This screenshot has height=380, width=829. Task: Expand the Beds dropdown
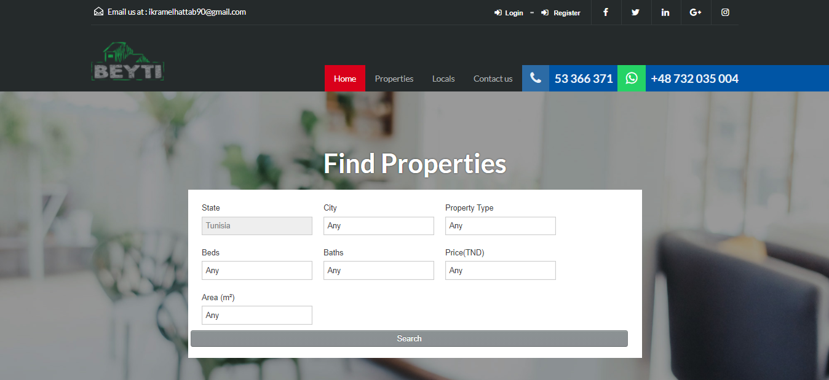[256, 271]
